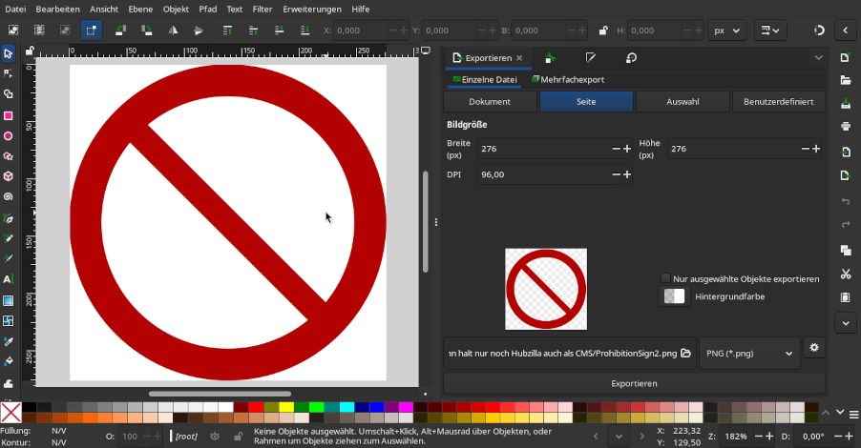The height and width of the screenshot is (448, 861).
Task: Open the px units dropdown
Action: [726, 31]
